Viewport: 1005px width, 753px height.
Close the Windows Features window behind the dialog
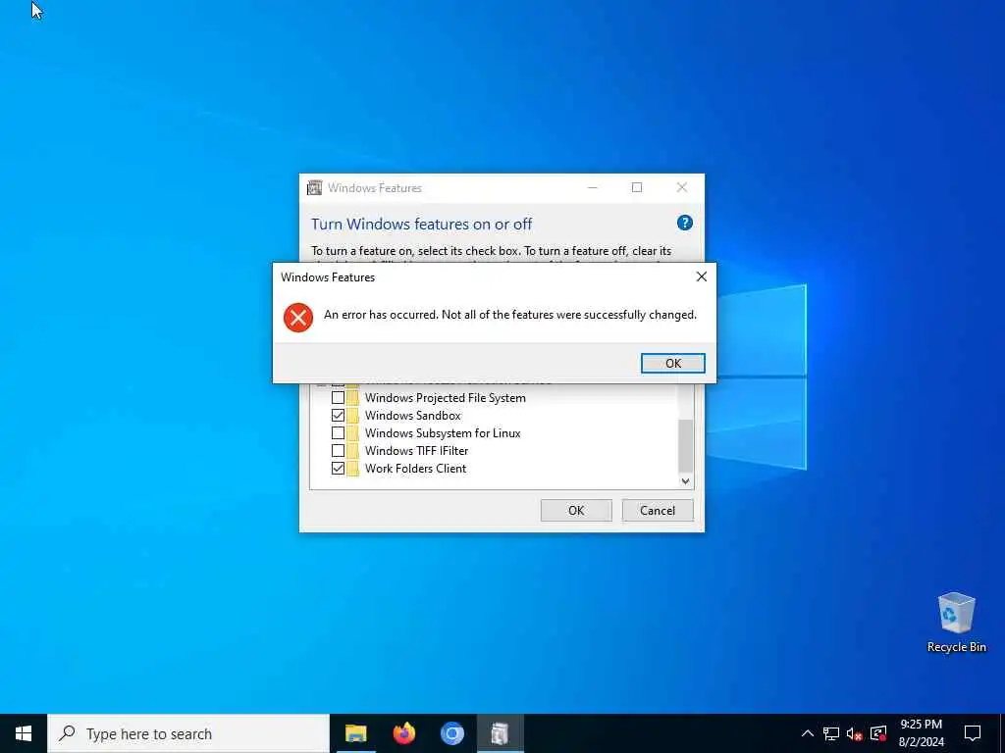682,187
